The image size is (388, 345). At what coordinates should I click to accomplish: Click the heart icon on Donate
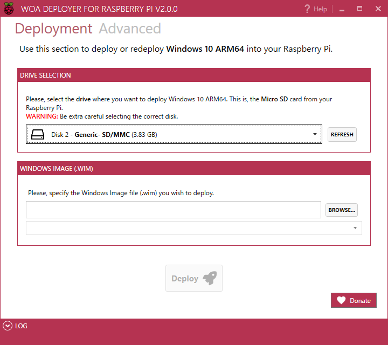pyautogui.click(x=341, y=300)
